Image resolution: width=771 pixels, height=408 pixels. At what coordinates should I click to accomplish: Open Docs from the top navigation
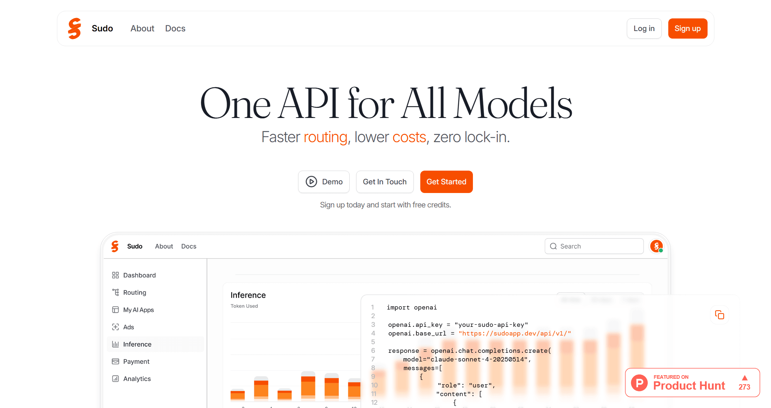[x=175, y=28]
